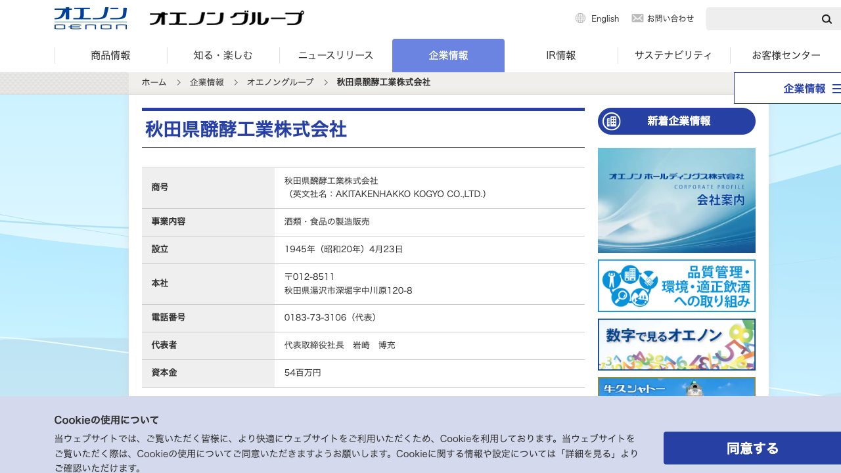Click the Cookieの使用について heading
Image resolution: width=841 pixels, height=473 pixels.
[x=106, y=420]
